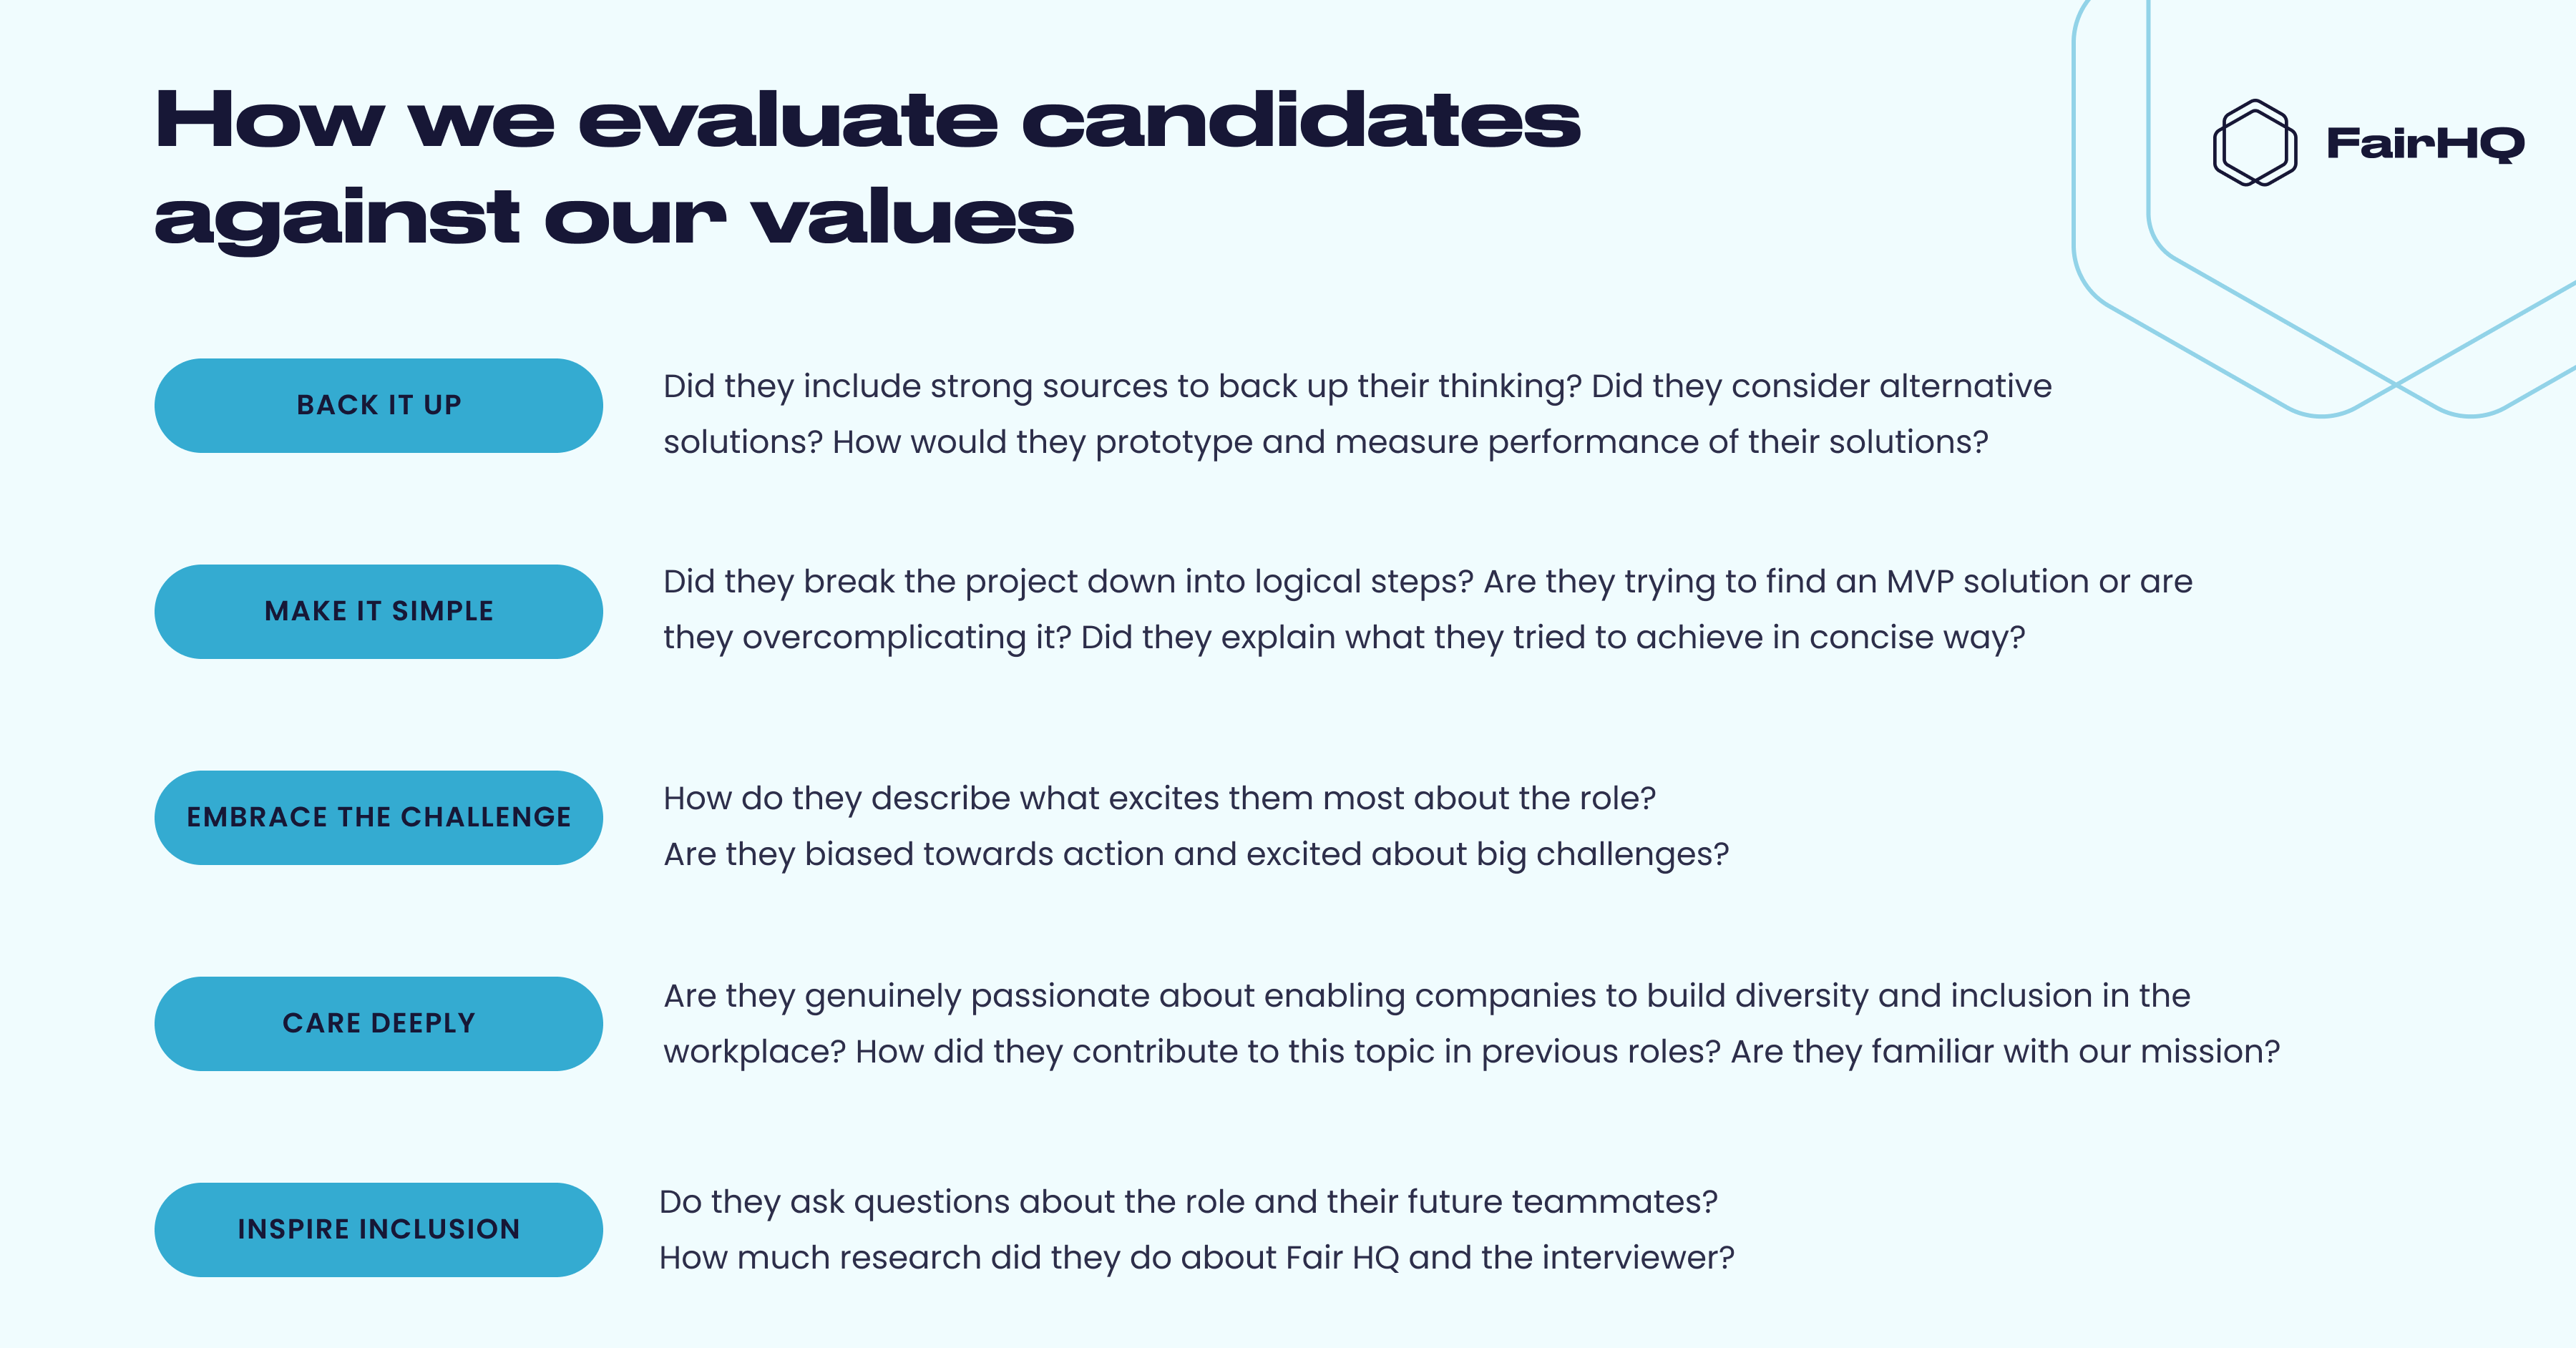This screenshot has height=1348, width=2576.
Task: Select the MAKE IT SIMPLE pill button
Action: click(379, 612)
